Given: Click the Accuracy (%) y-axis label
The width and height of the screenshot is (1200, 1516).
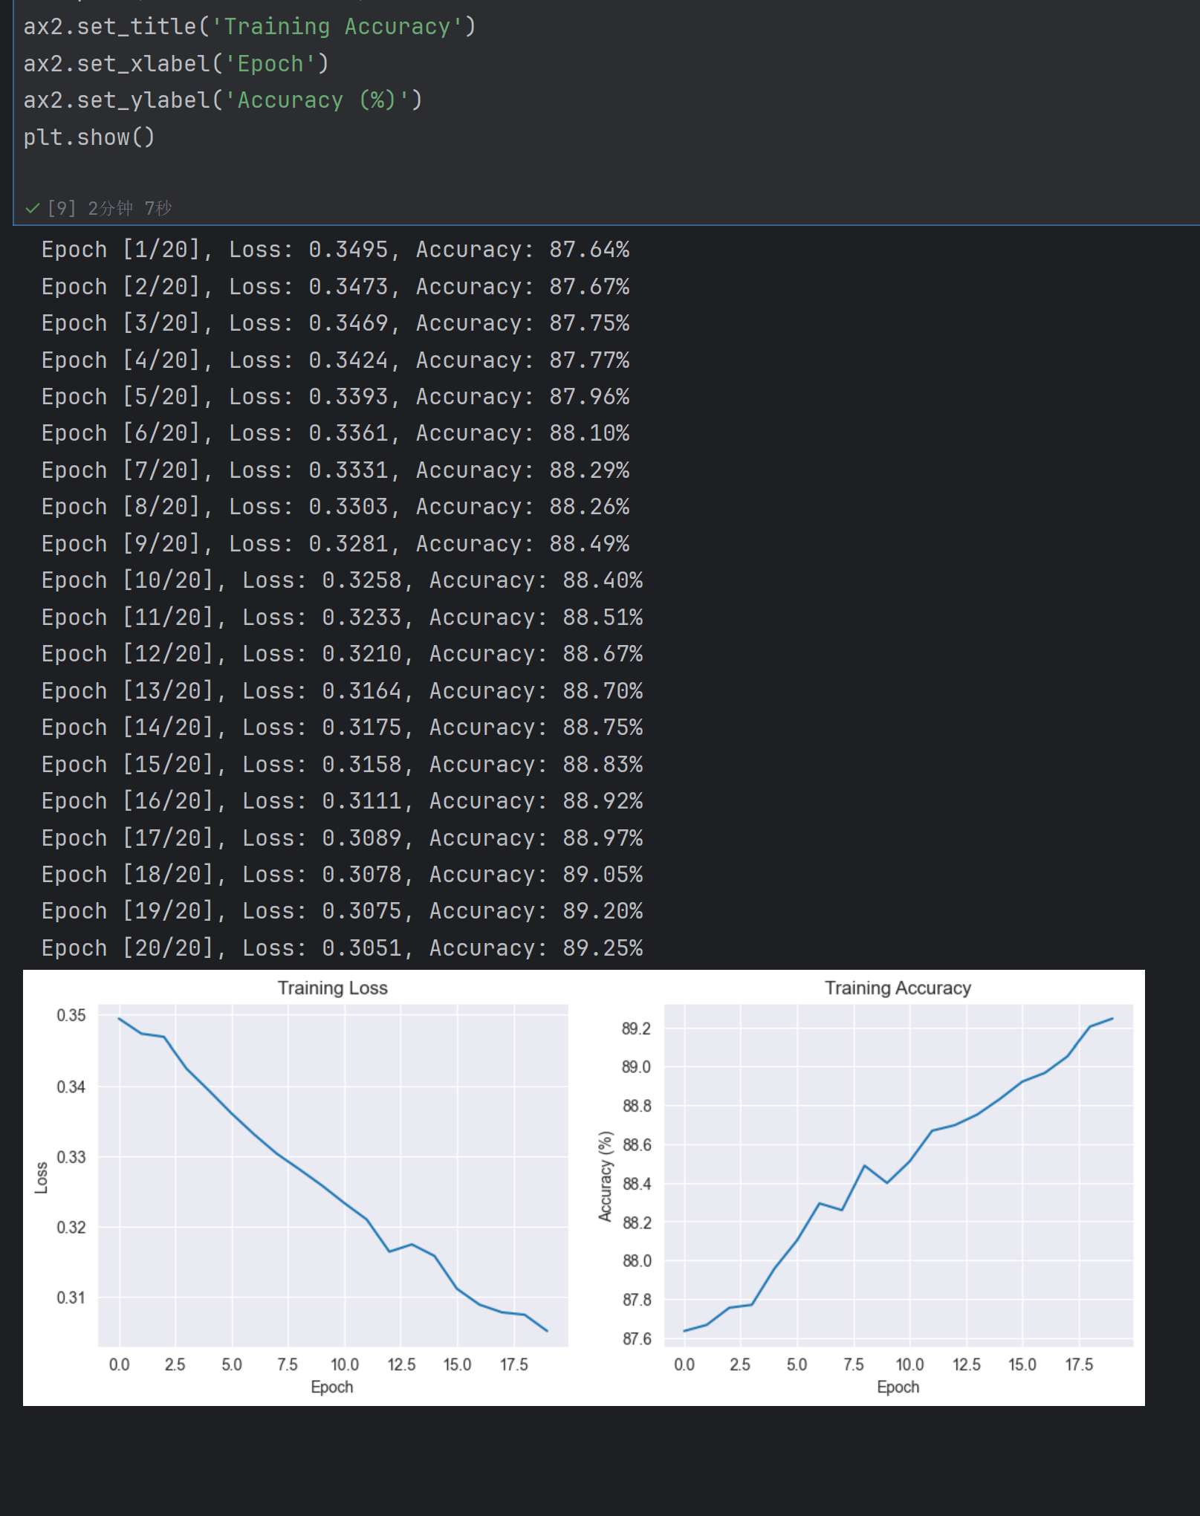Looking at the screenshot, I should pos(606,1176).
